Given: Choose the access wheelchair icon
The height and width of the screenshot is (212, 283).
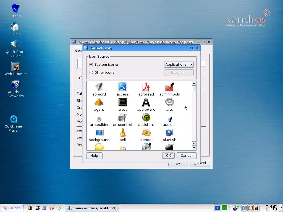Looking at the screenshot, I should coord(122,87).
